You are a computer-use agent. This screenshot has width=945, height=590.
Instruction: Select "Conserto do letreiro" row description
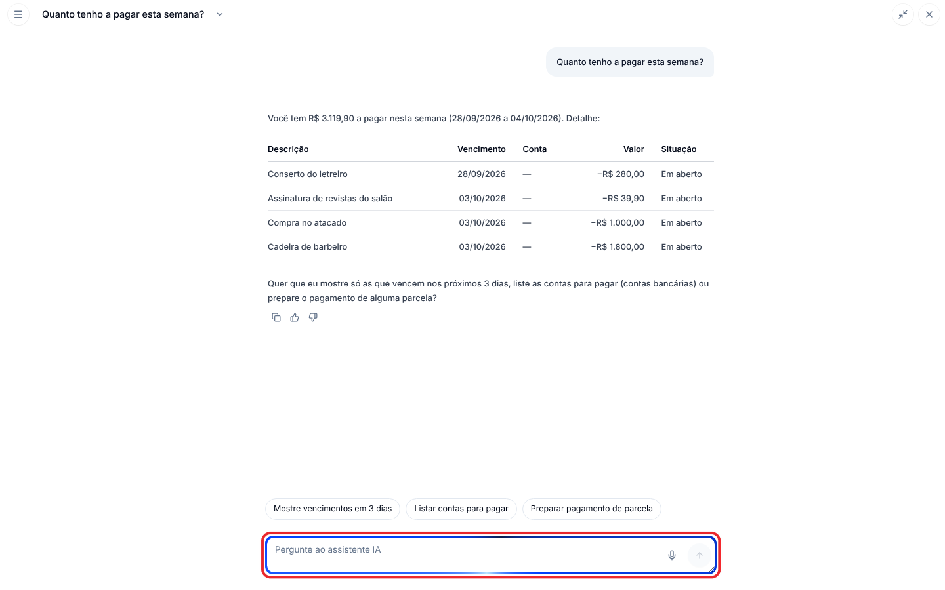click(x=308, y=174)
